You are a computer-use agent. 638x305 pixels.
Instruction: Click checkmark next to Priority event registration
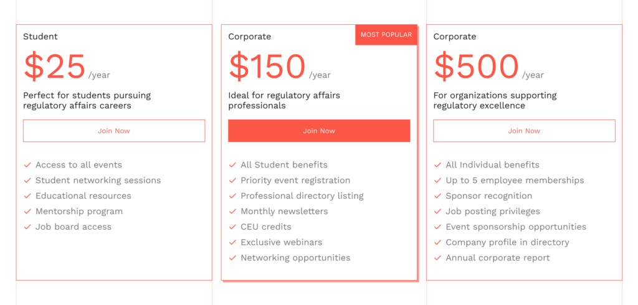[x=232, y=181]
